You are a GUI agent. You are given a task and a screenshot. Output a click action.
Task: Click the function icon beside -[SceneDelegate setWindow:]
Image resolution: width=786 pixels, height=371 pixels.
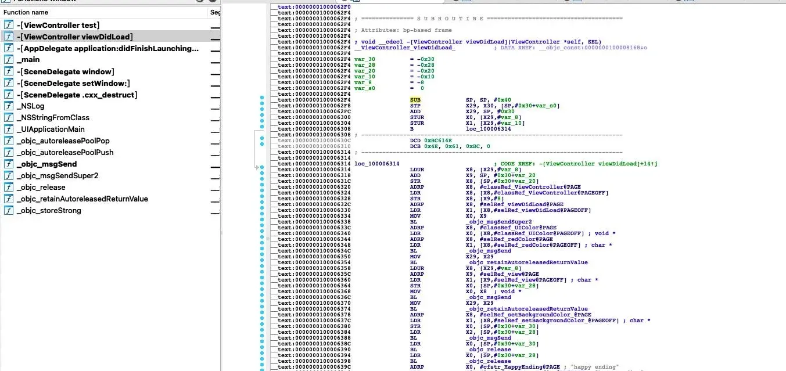point(9,83)
